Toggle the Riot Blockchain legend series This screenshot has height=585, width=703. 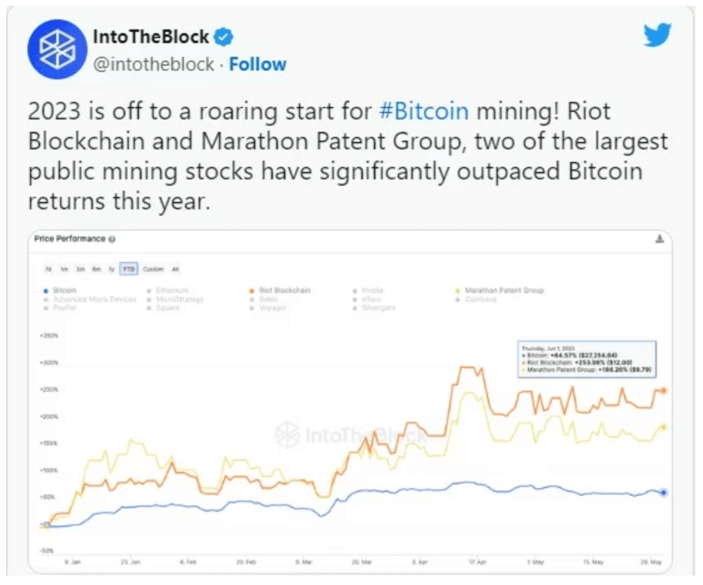pyautogui.click(x=280, y=290)
